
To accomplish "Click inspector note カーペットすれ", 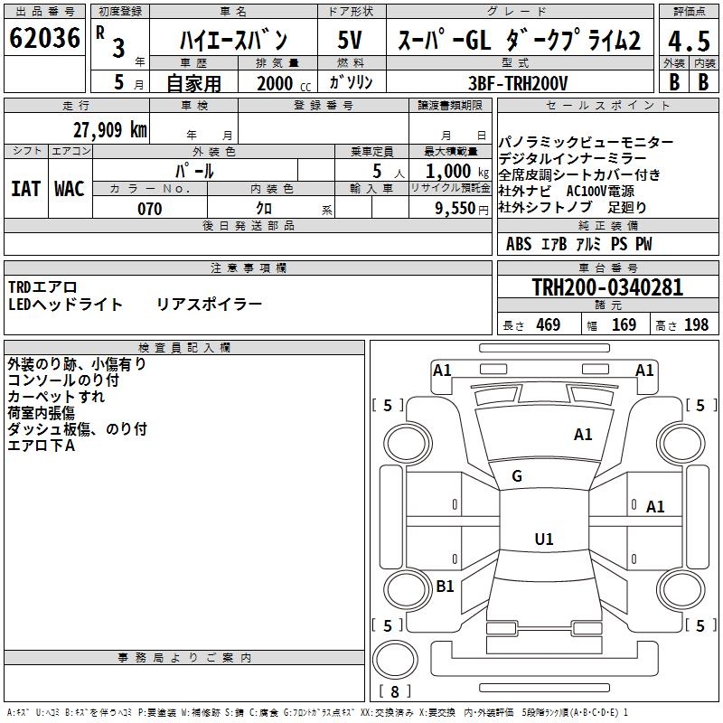I will point(56,397).
